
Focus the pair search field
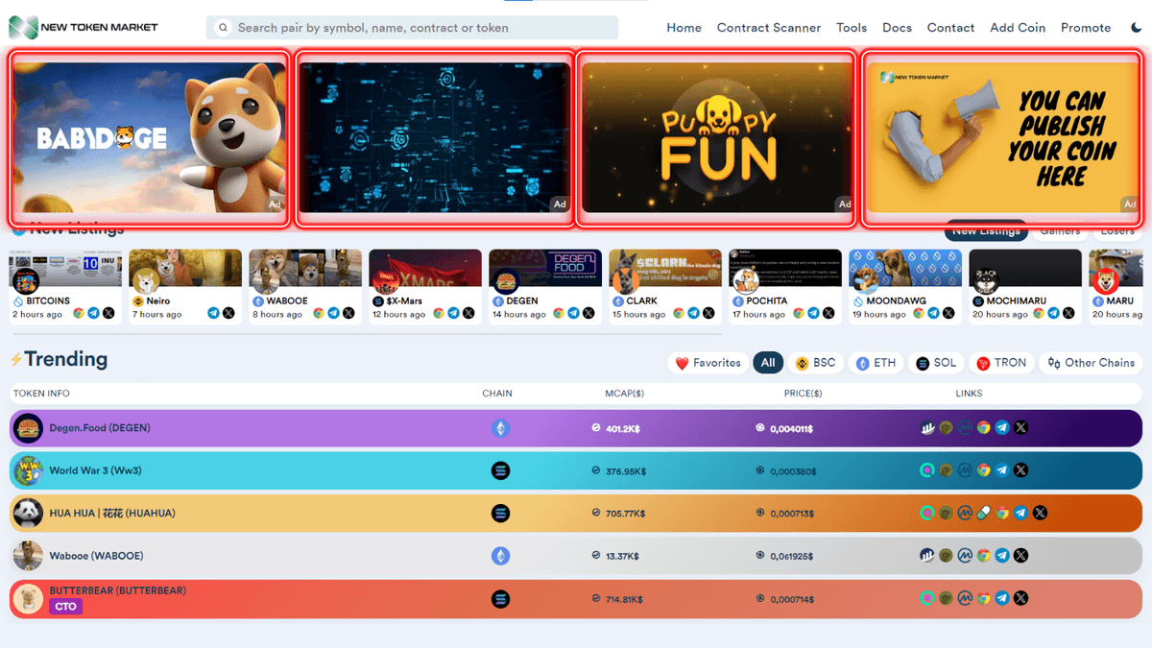413,28
